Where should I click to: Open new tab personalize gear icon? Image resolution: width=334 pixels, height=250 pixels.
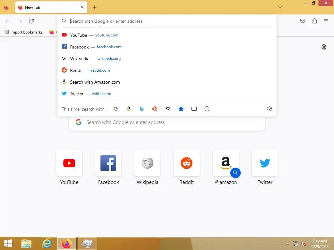[x=324, y=47]
